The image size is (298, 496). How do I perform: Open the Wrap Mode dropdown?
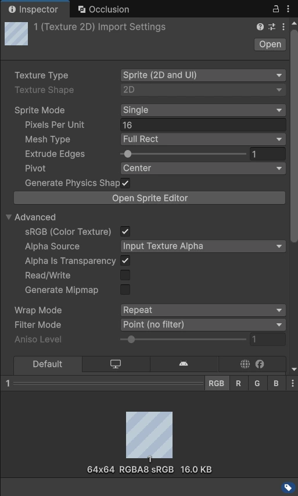coord(203,310)
